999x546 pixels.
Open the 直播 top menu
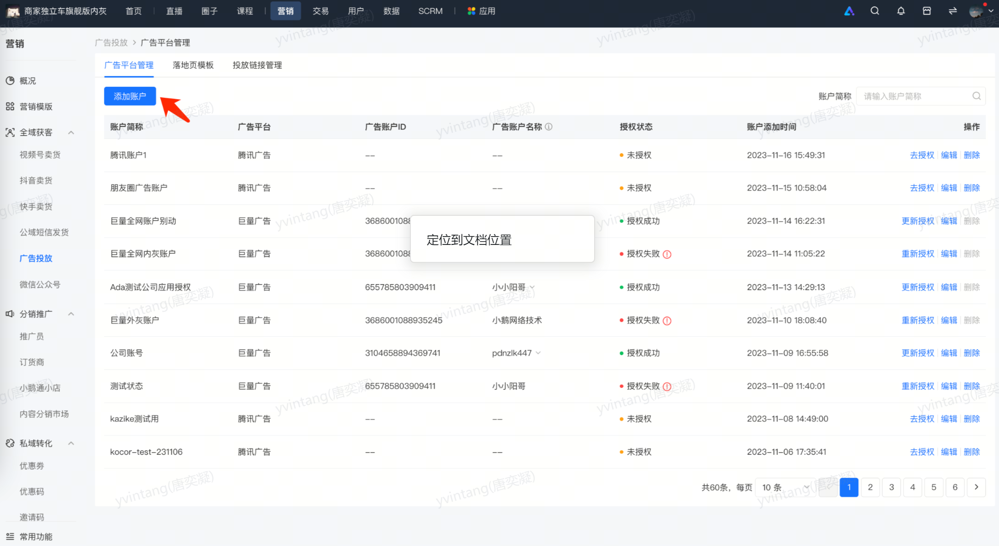[x=174, y=11]
